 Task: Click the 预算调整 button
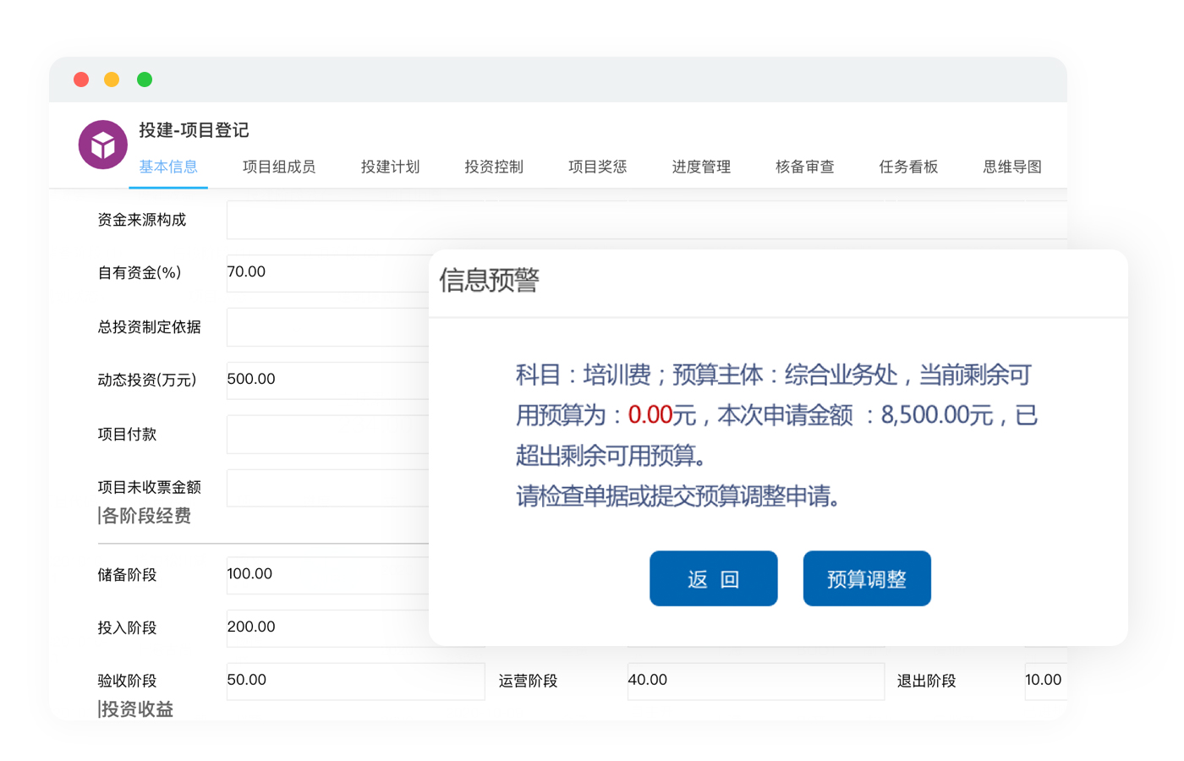pyautogui.click(x=867, y=578)
